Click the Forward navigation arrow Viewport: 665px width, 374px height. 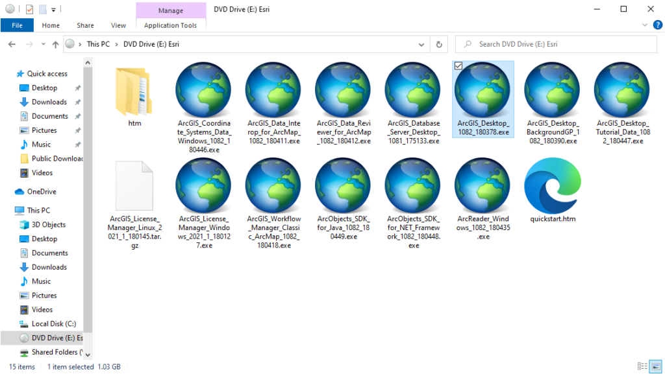(x=29, y=44)
